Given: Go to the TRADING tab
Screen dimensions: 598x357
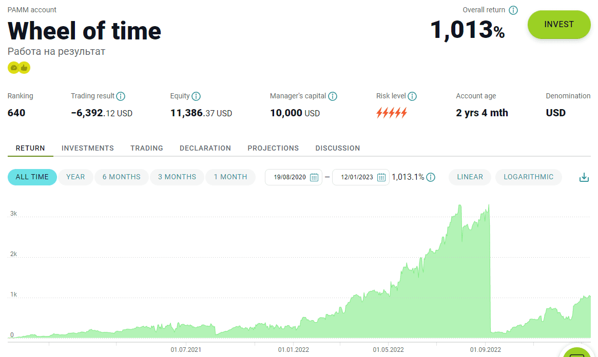Looking at the screenshot, I should pos(147,149).
